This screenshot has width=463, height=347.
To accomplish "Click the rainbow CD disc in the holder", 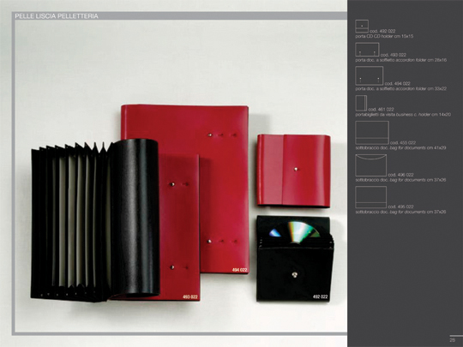I will click(x=294, y=231).
